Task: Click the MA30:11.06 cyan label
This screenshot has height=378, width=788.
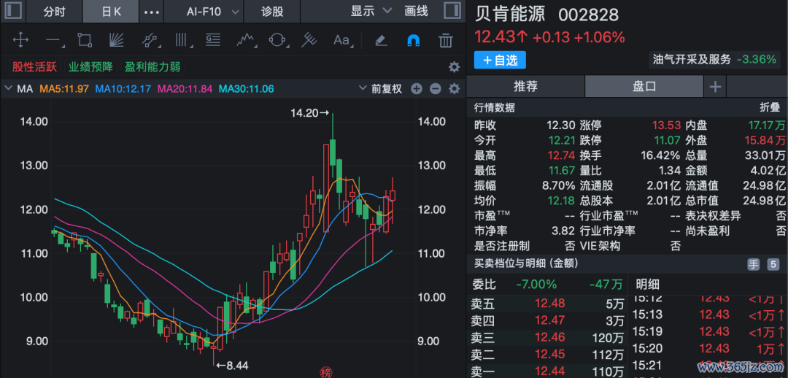Action: 247,89
